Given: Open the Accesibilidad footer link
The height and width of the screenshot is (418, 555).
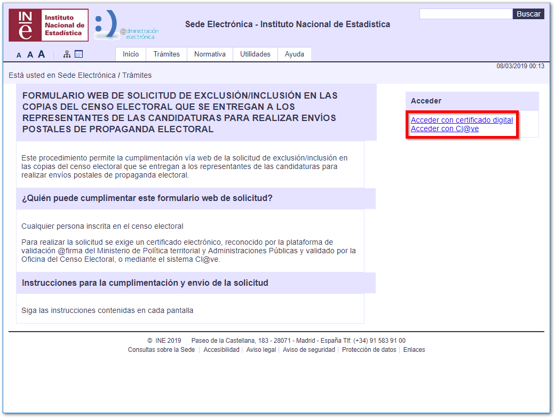Looking at the screenshot, I should [221, 350].
